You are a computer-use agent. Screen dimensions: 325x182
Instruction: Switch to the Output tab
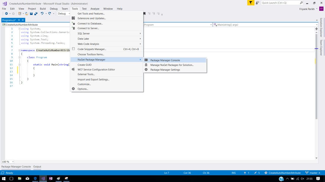click(37, 167)
